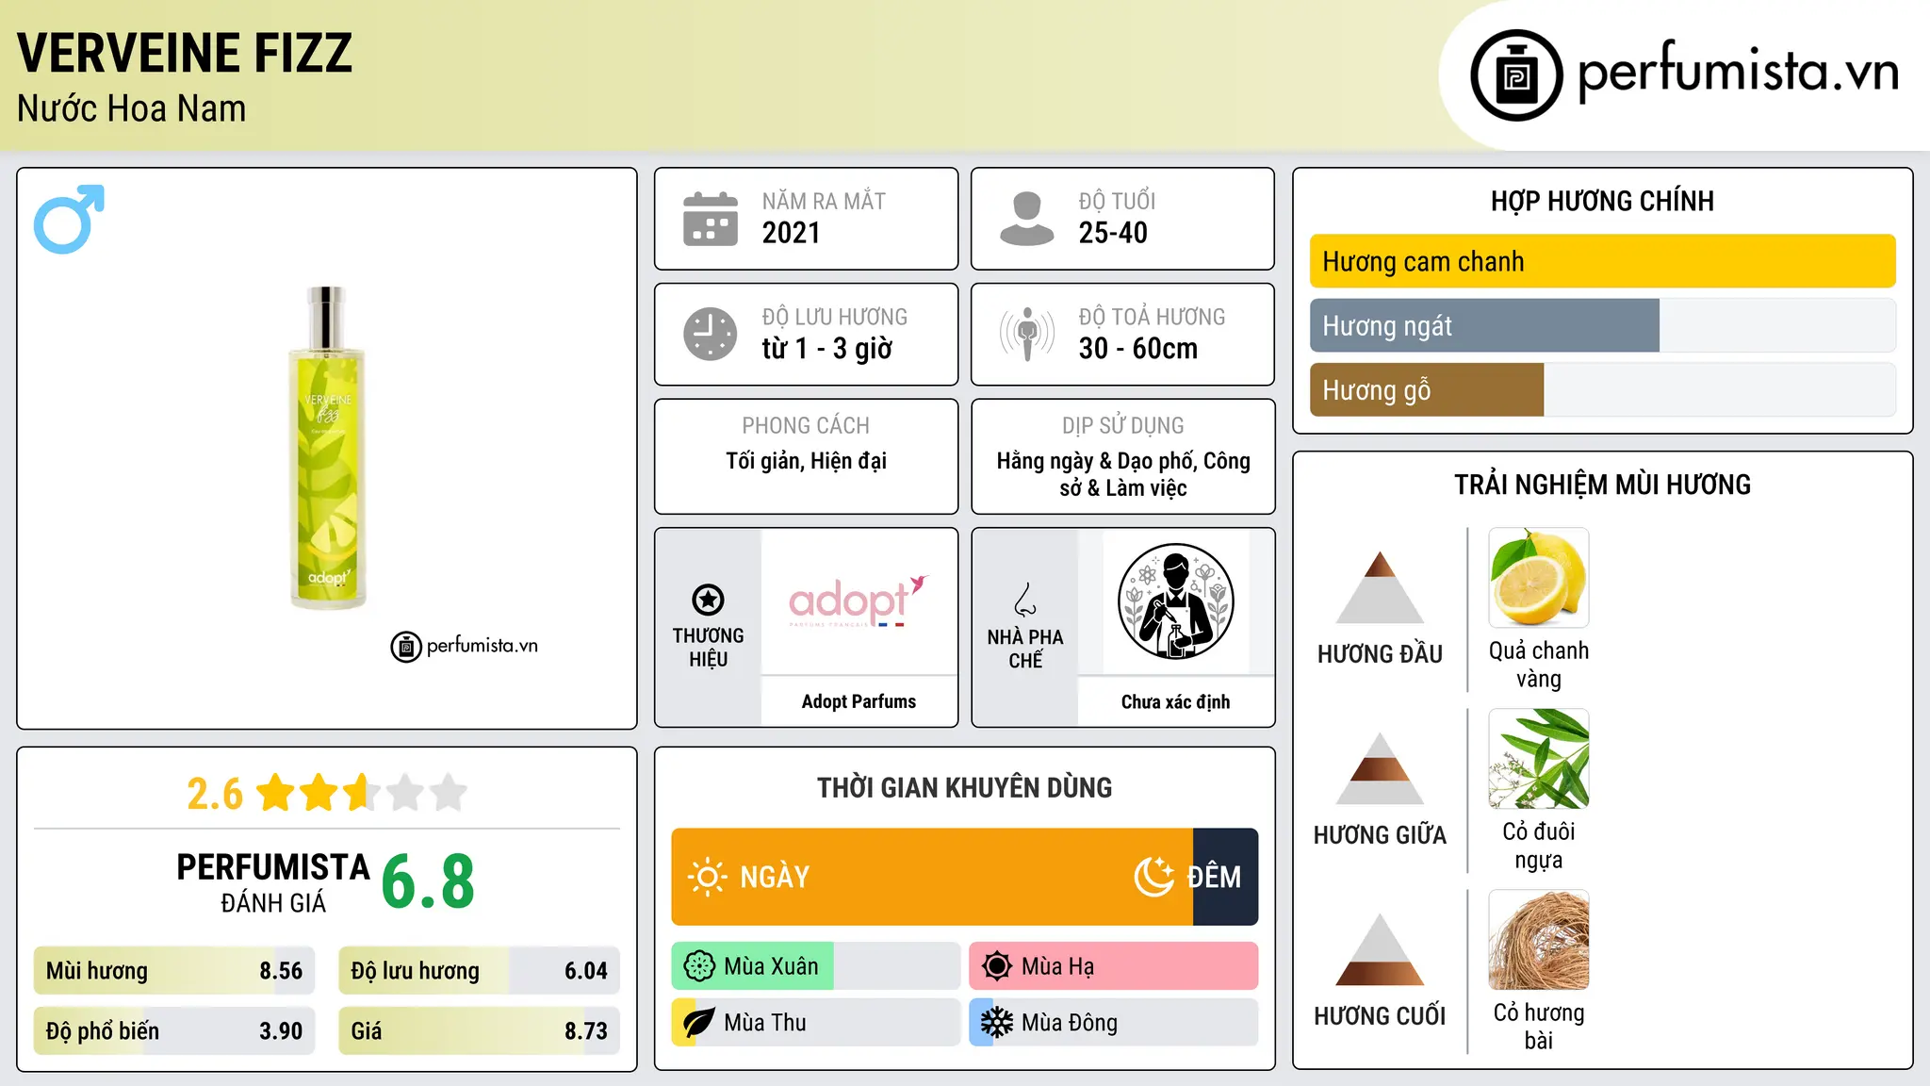Viewport: 1930px width, 1086px height.
Task: Click the blue male gender symbol
Action: pyautogui.click(x=69, y=219)
